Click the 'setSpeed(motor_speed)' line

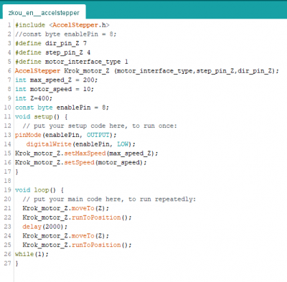point(81,162)
